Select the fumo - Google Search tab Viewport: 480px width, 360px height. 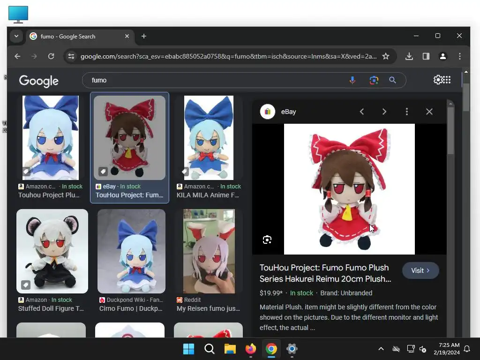point(80,36)
